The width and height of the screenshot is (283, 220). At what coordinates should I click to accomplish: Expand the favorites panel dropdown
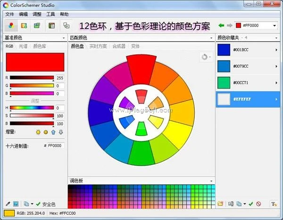[x=276, y=38]
